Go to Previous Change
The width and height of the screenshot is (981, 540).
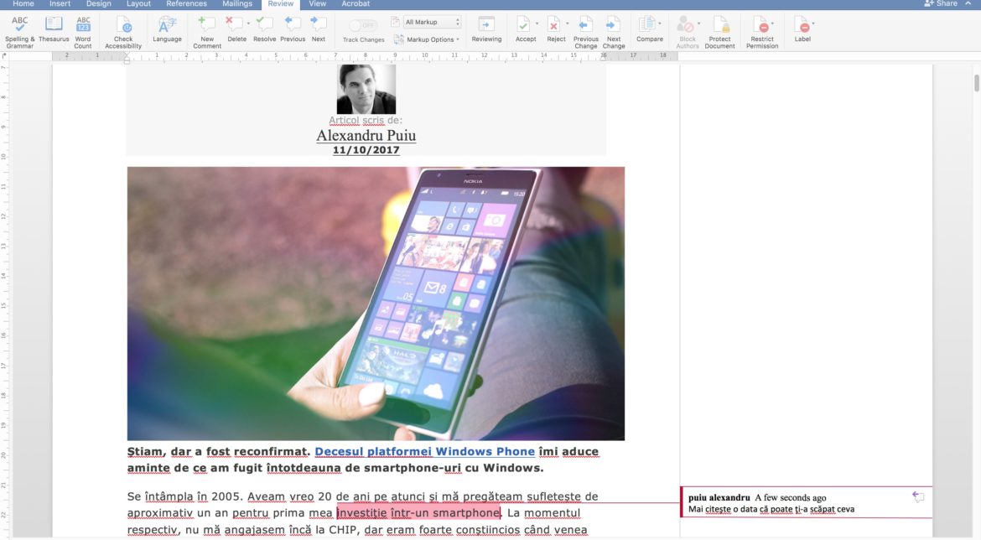coord(585,33)
